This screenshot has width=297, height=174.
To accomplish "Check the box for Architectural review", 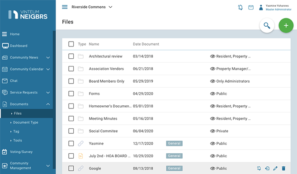I will [71, 56].
